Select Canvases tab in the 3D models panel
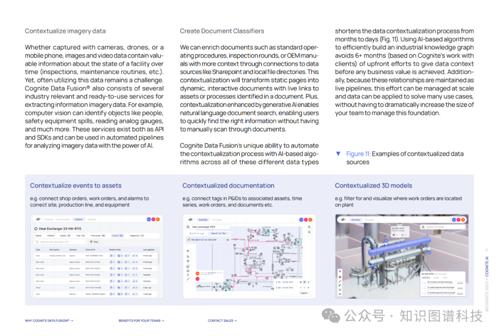 tap(370, 220)
